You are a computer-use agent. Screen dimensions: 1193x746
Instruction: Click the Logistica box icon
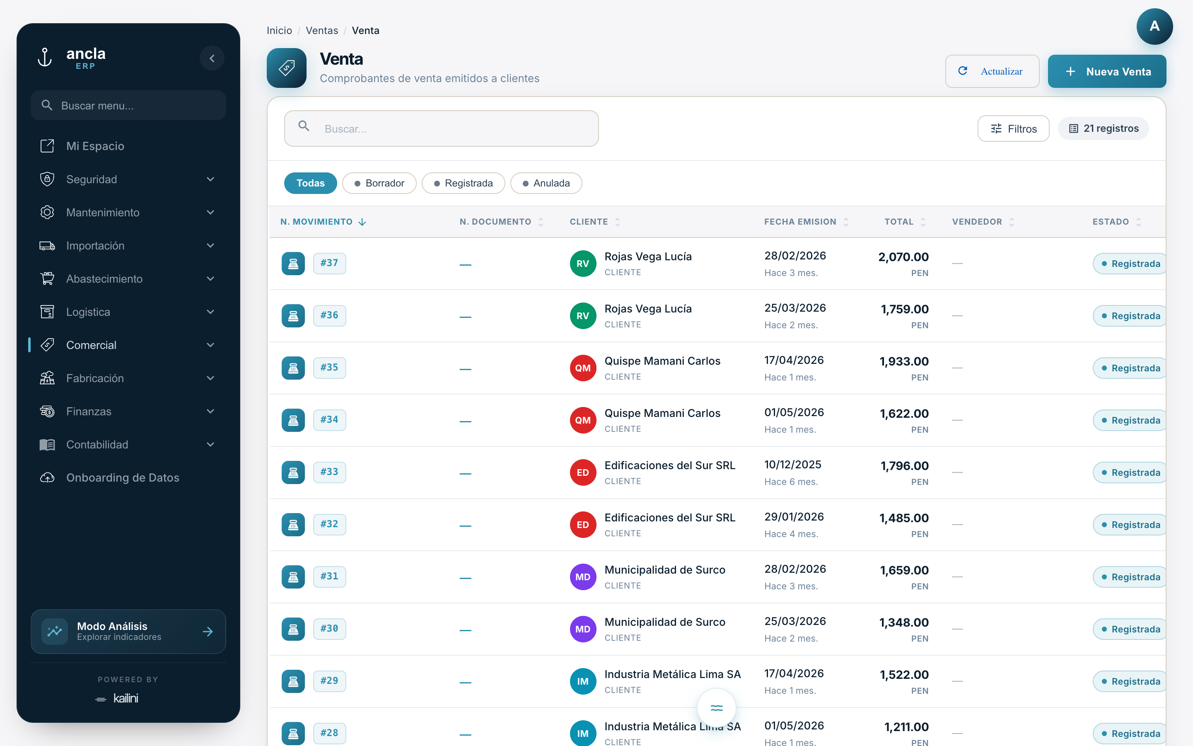pos(47,312)
